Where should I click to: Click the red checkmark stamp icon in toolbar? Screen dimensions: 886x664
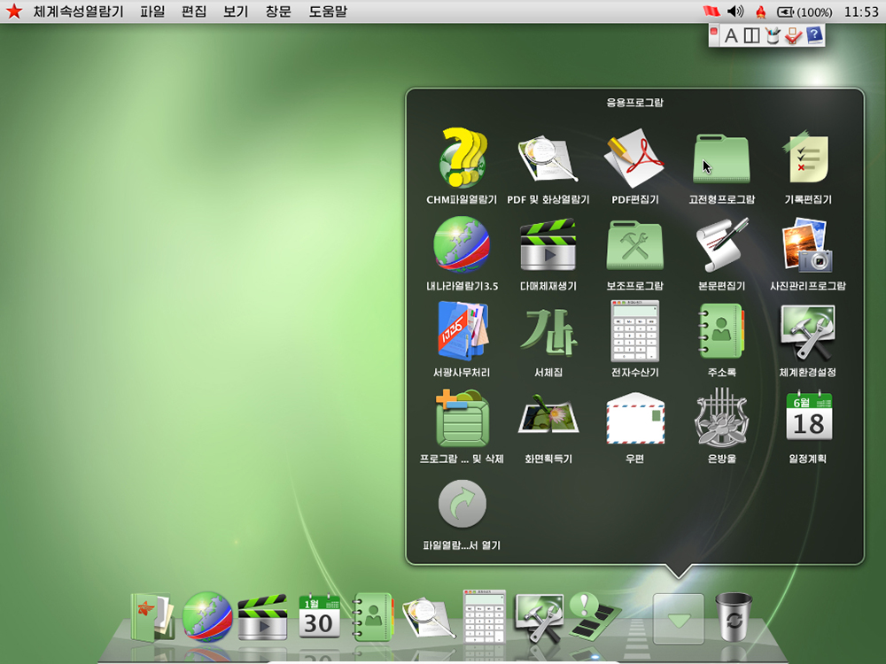pyautogui.click(x=793, y=35)
